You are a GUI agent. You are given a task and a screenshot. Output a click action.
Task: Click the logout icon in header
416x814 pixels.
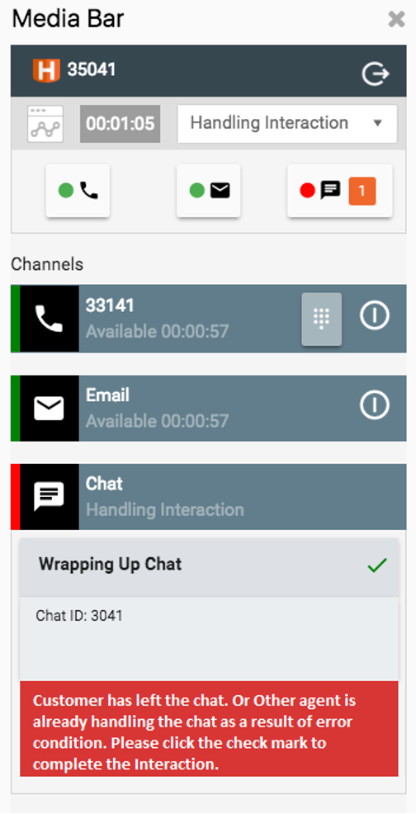coord(375,73)
